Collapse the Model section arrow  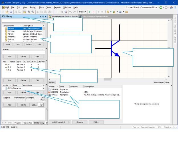[46, 85]
